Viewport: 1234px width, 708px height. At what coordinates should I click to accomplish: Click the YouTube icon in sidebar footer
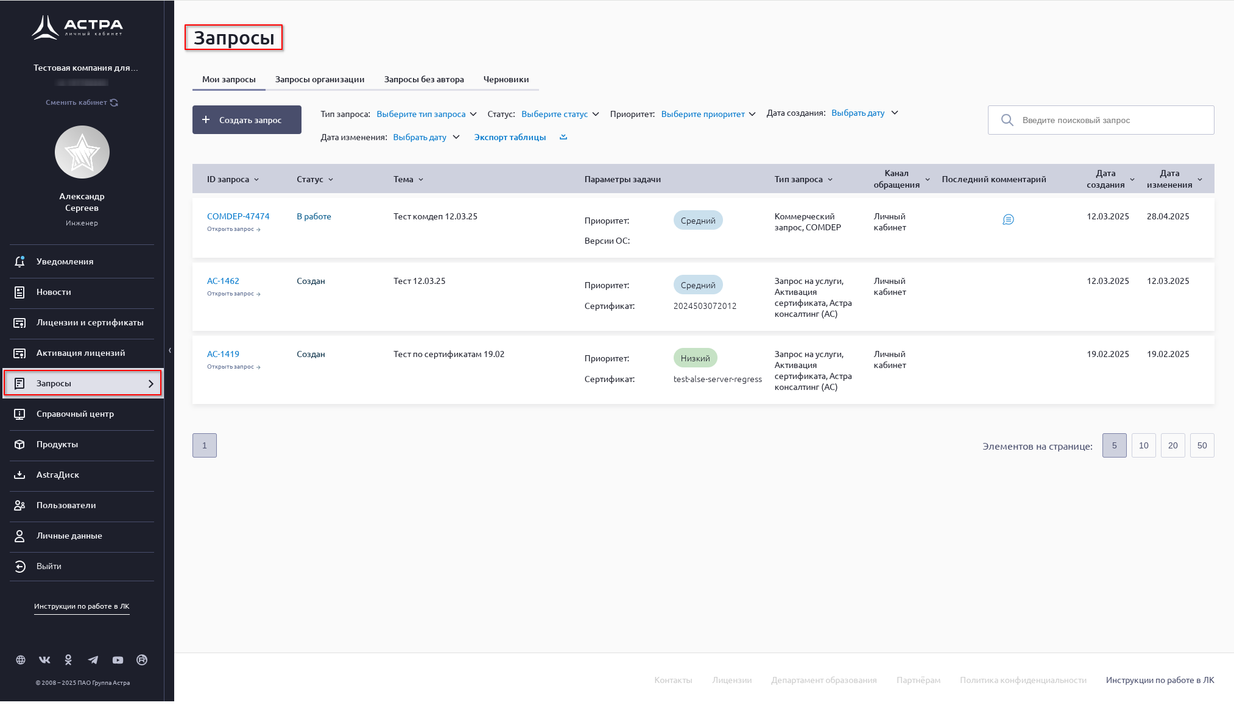click(x=118, y=660)
